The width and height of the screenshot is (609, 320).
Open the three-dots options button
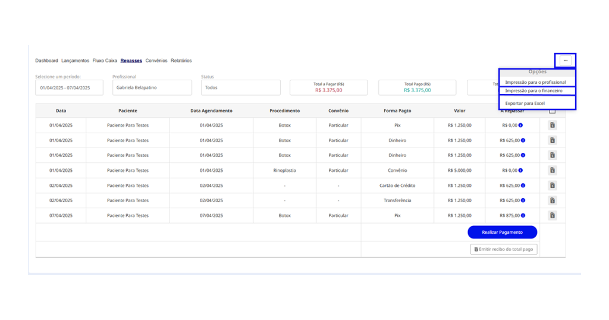(x=565, y=61)
